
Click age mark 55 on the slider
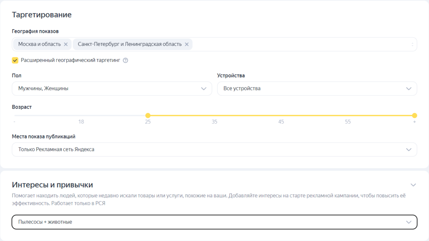pos(348,122)
